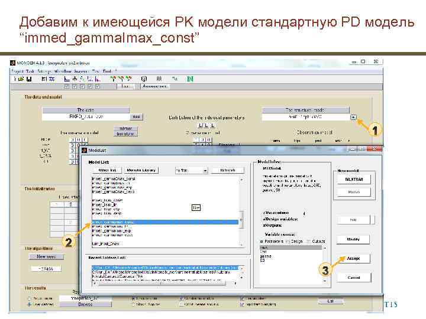This screenshot has width=426, height=319.
Task: Save the project with the floppy disk icon
Action: click(29, 79)
